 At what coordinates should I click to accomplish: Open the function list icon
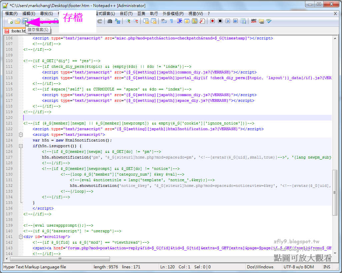(202, 21)
